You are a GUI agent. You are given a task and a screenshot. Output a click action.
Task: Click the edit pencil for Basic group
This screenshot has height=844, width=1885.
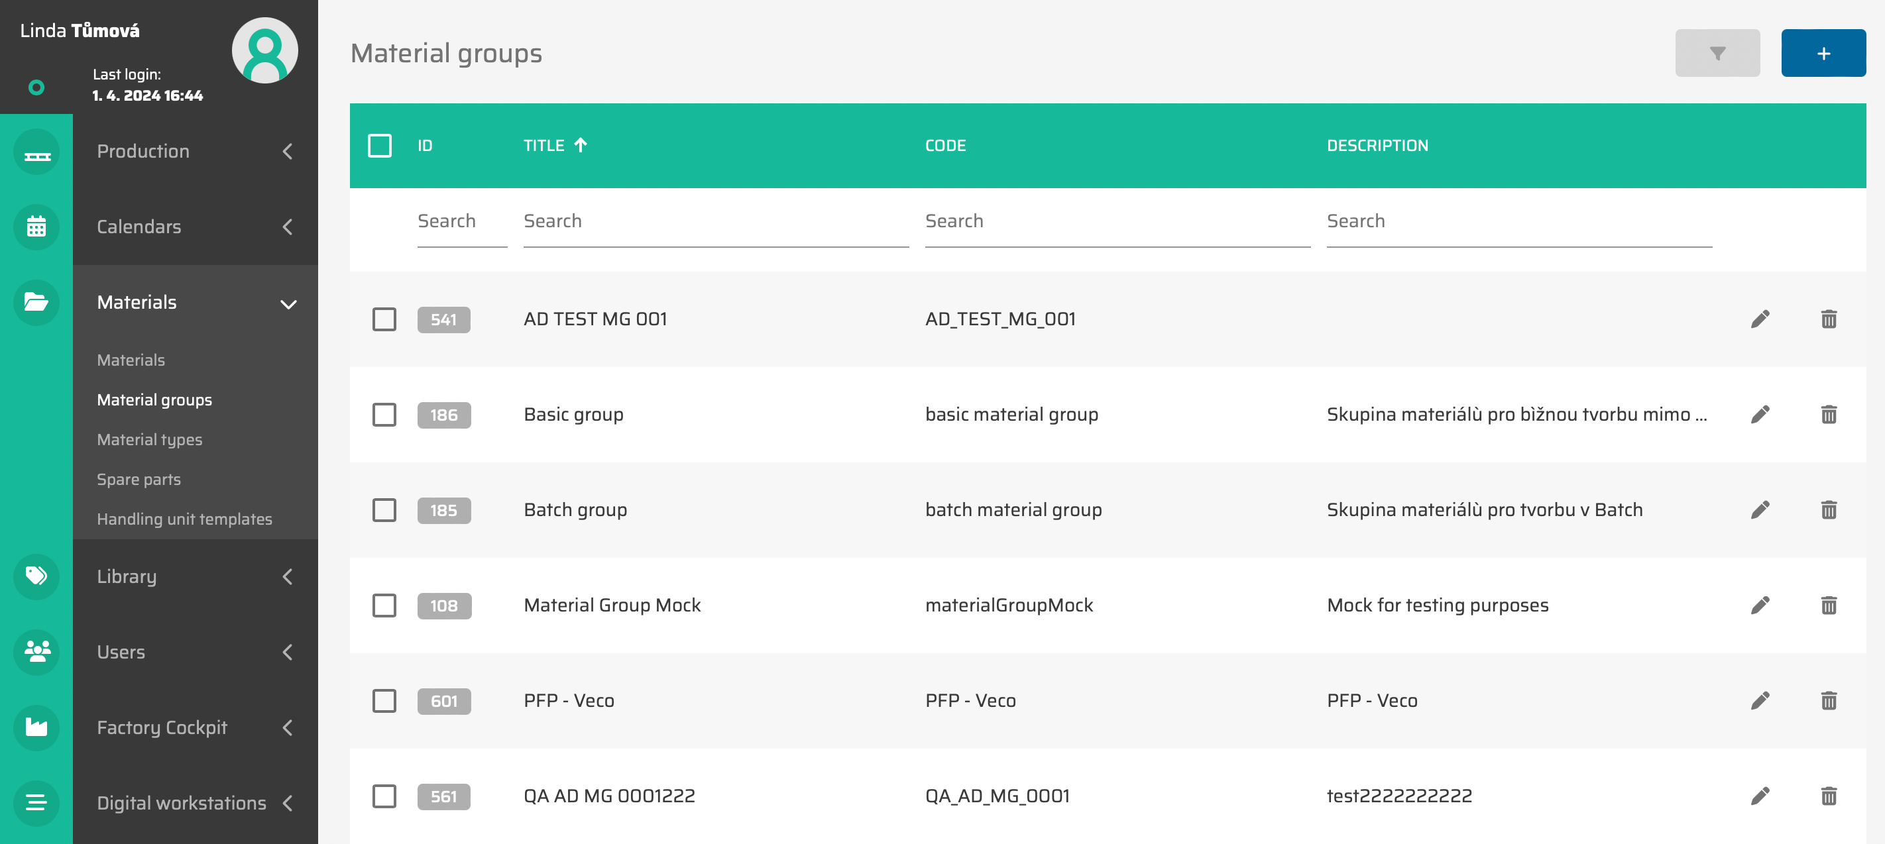point(1760,415)
